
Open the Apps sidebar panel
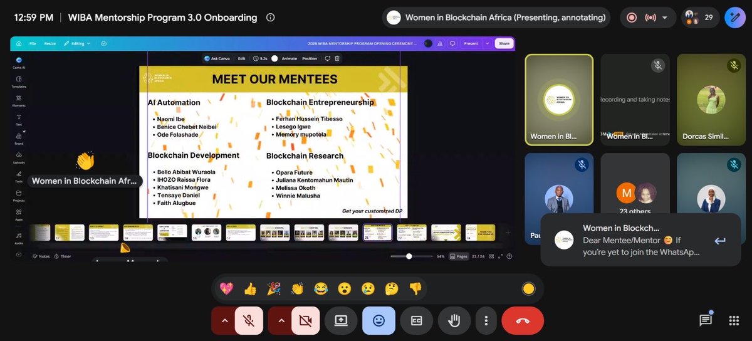(18, 214)
